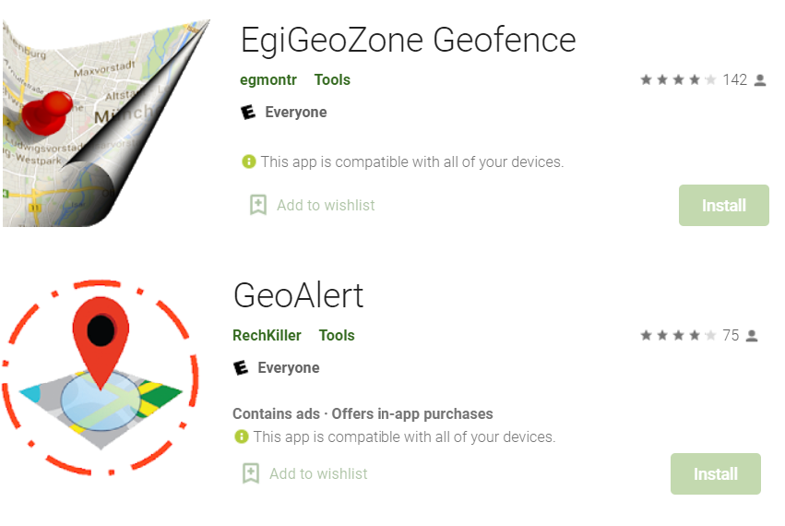Install EgiGeoZone Geofence
This screenshot has height=526, width=785.
coord(724,206)
